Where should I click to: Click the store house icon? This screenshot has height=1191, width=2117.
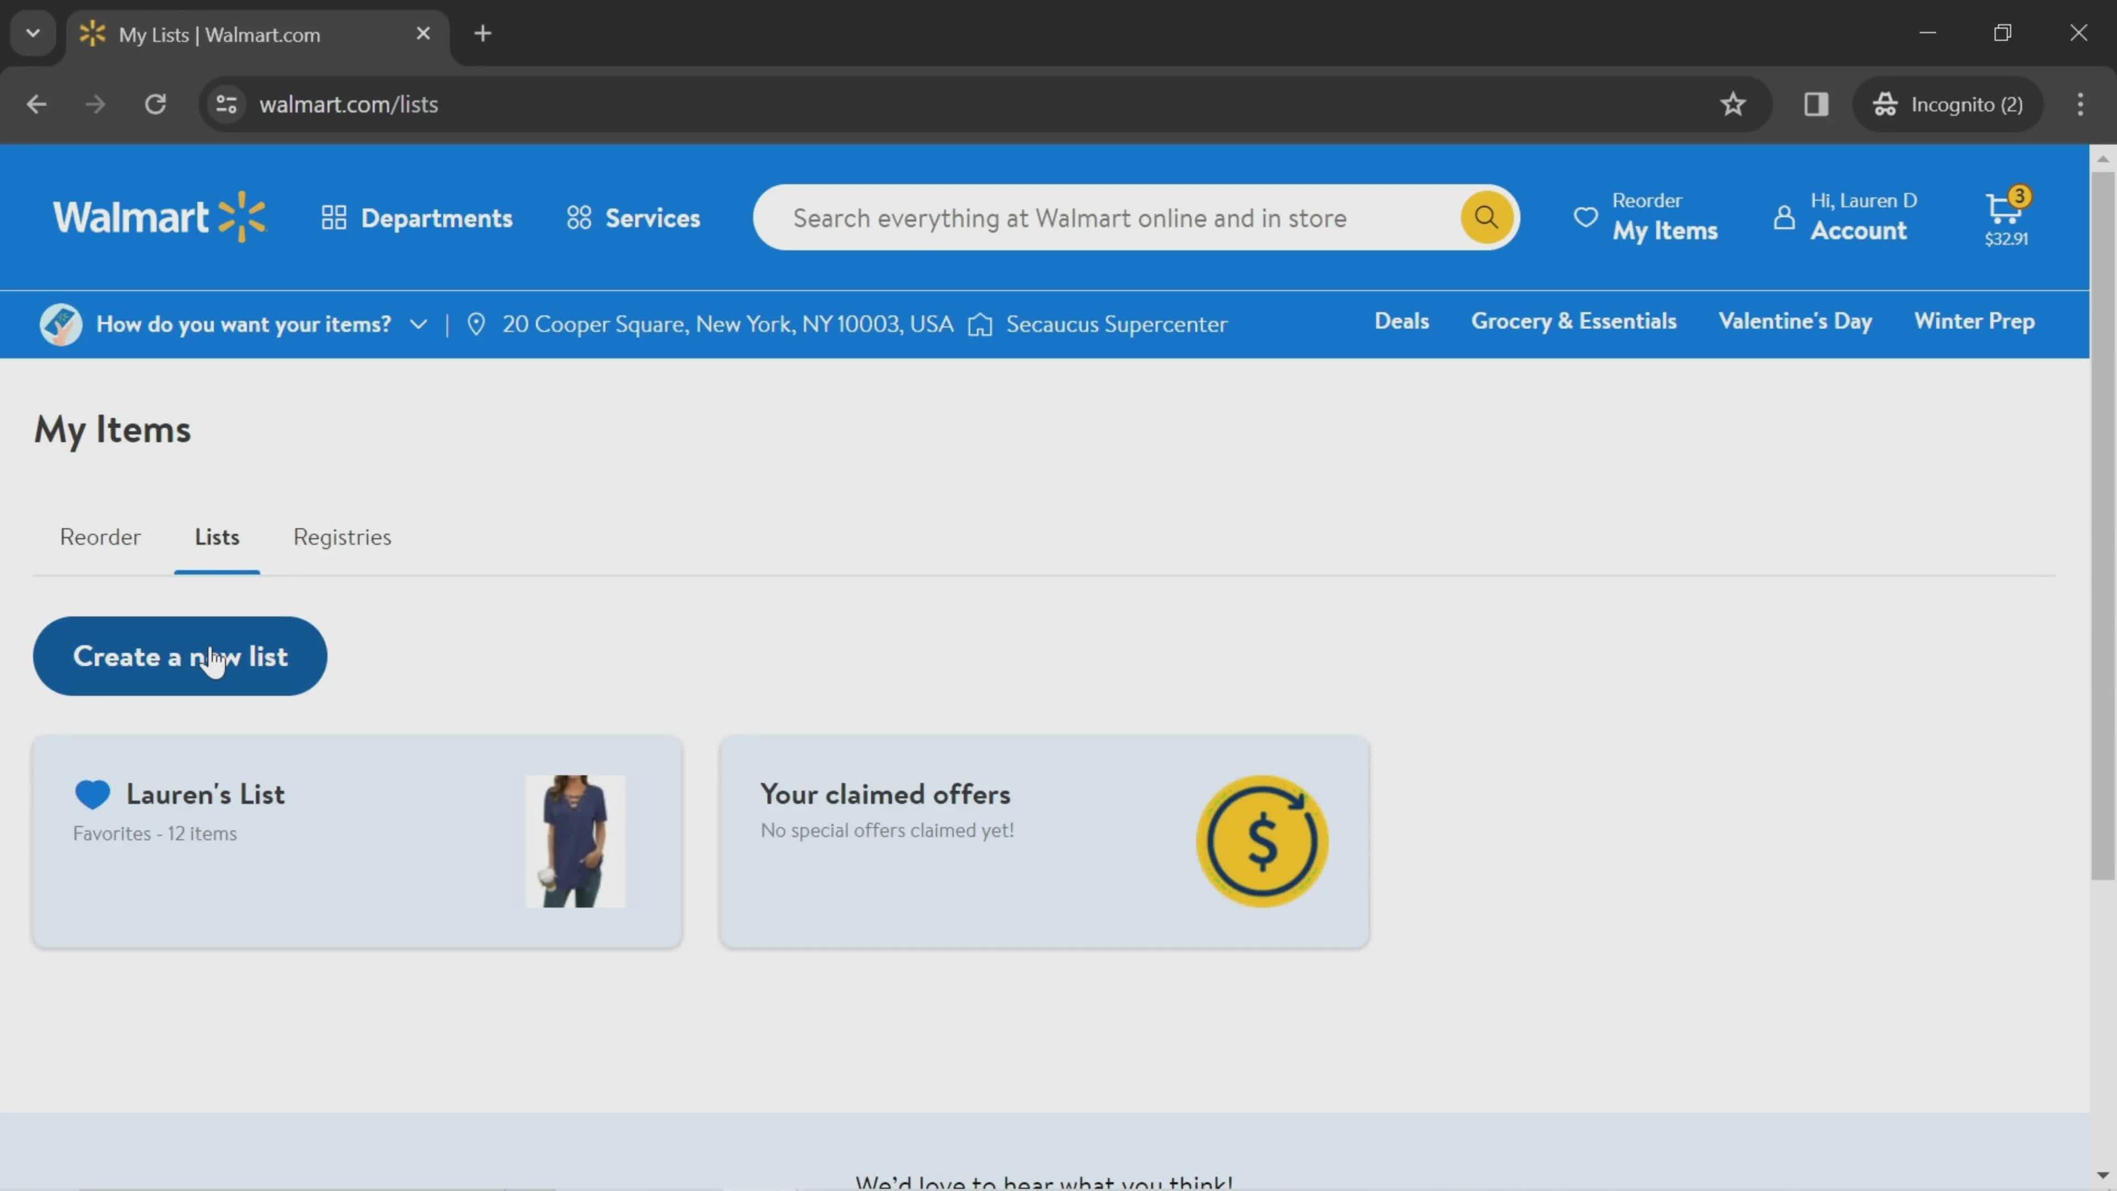click(980, 325)
